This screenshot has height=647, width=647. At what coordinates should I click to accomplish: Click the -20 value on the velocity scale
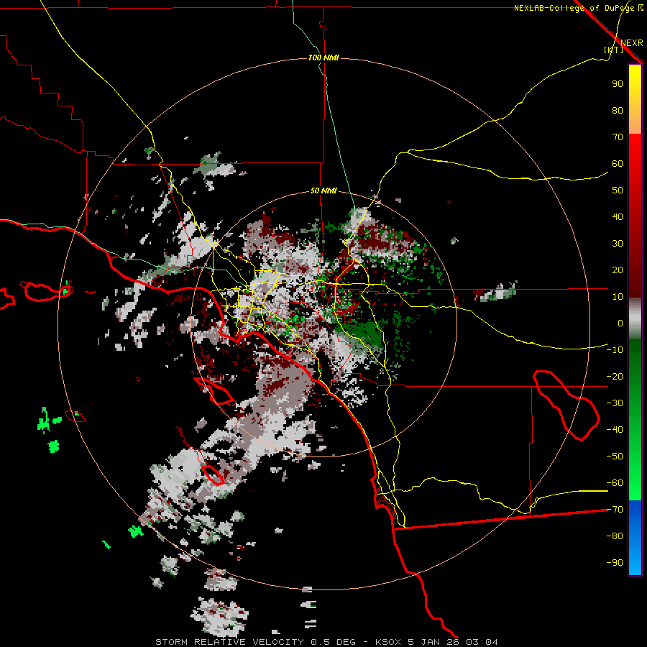pyautogui.click(x=615, y=377)
